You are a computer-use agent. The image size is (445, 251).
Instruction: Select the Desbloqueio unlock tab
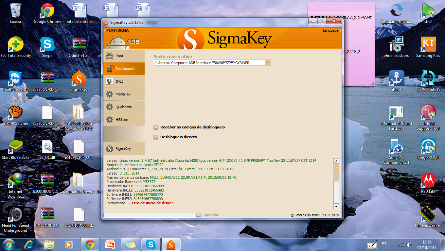[x=123, y=69]
